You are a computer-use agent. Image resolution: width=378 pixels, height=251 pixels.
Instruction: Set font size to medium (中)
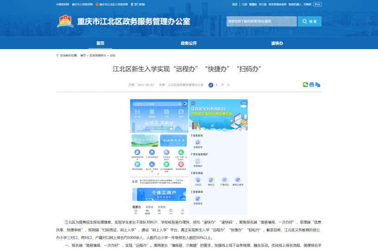coord(222,85)
